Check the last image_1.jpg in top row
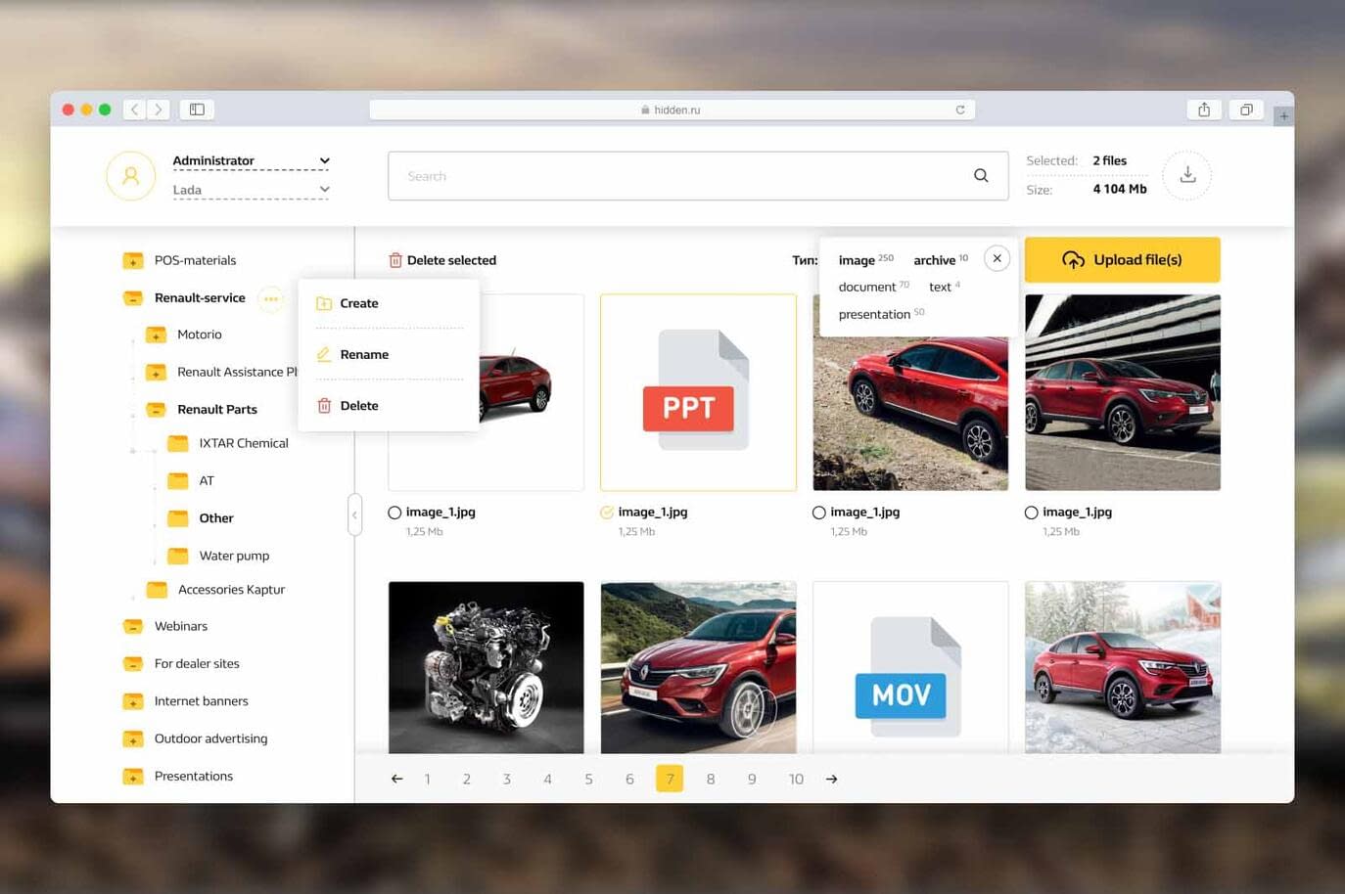The height and width of the screenshot is (894, 1345). (1031, 512)
